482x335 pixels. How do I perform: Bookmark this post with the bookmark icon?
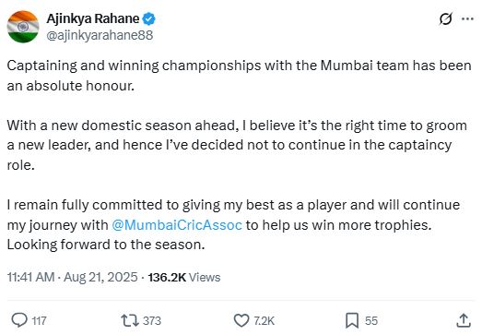[352, 320]
